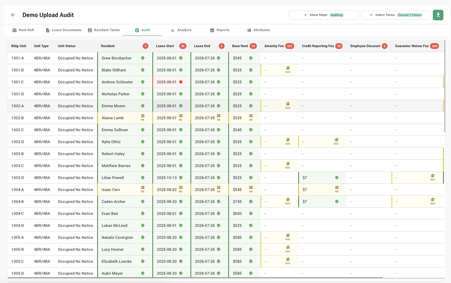This screenshot has width=451, height=283.
Task: Click the resident name Natalie Covington
Action: (x=117, y=237)
